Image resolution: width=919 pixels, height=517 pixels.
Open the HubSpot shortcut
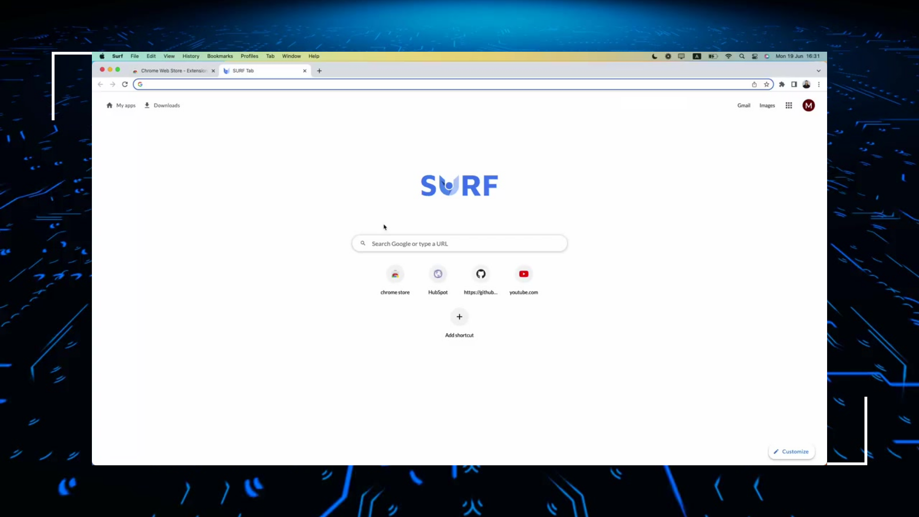(x=437, y=274)
